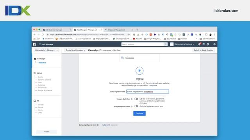The width and height of the screenshot is (250, 140).
Task: Open the Other Bookmarks folder
Action: pos(207,39)
